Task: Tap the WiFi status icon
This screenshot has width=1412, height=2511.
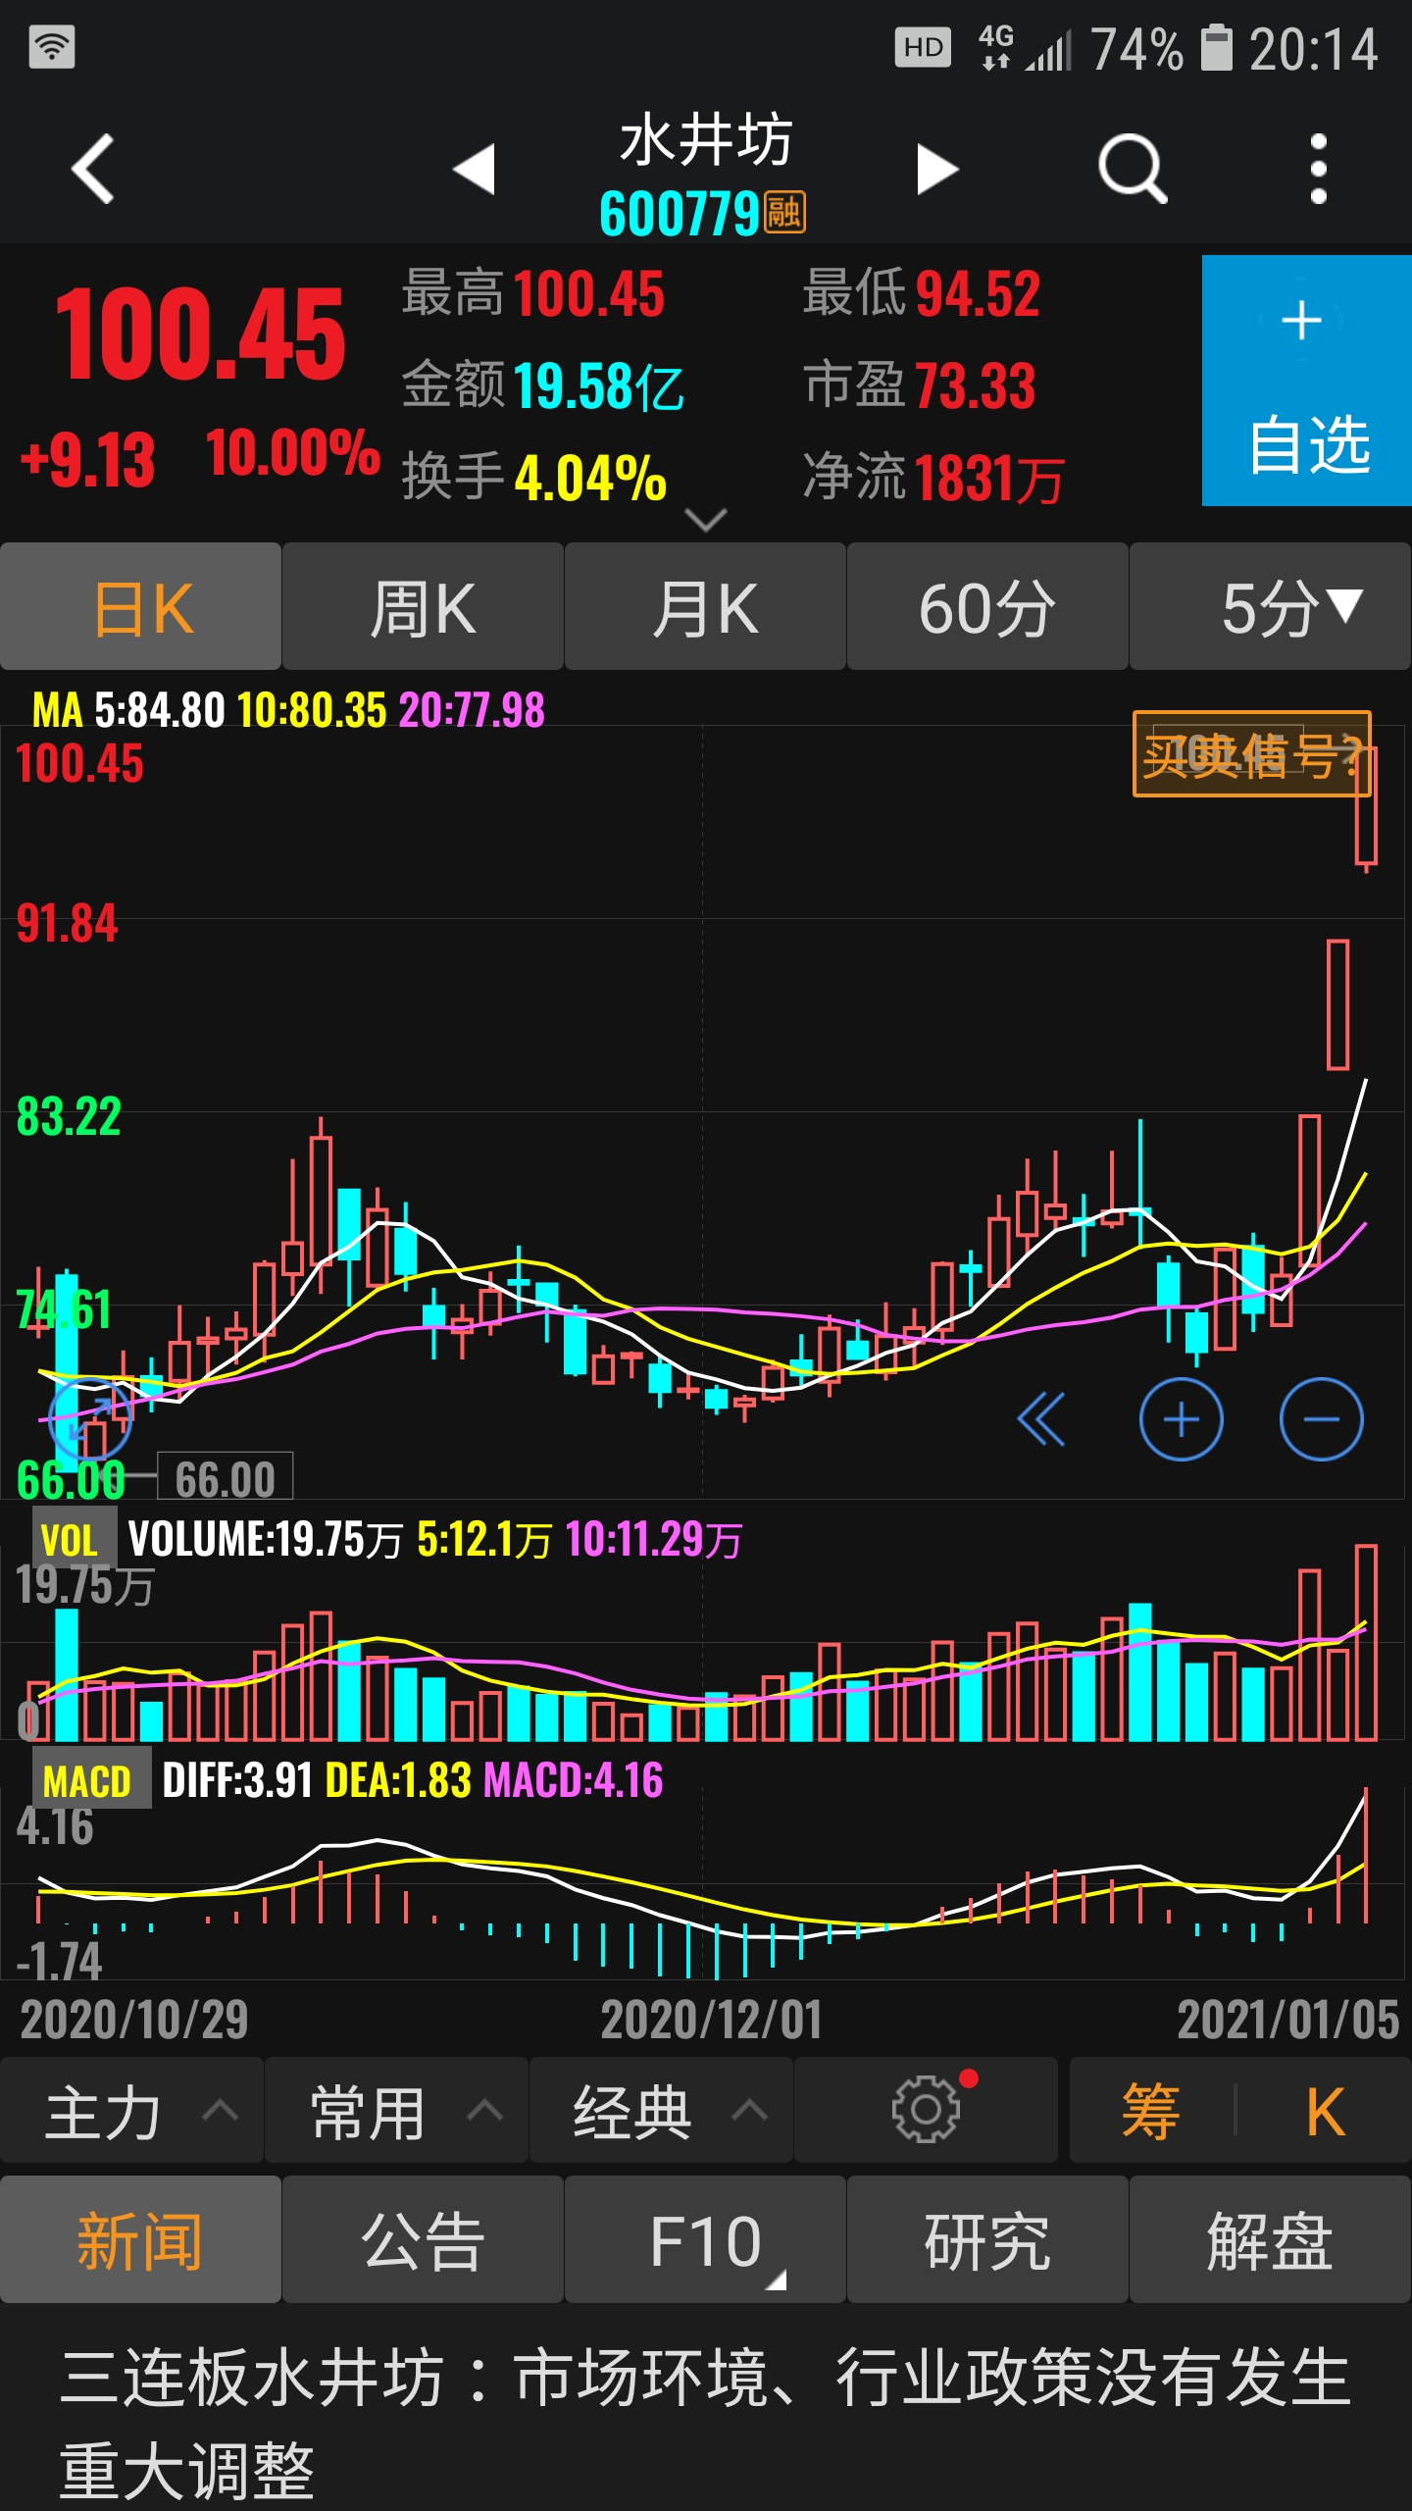Action: point(52,47)
